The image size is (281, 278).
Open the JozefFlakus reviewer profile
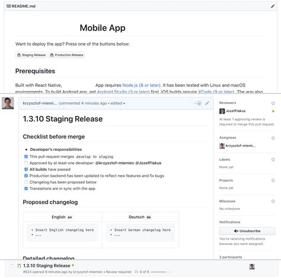tap(235, 111)
